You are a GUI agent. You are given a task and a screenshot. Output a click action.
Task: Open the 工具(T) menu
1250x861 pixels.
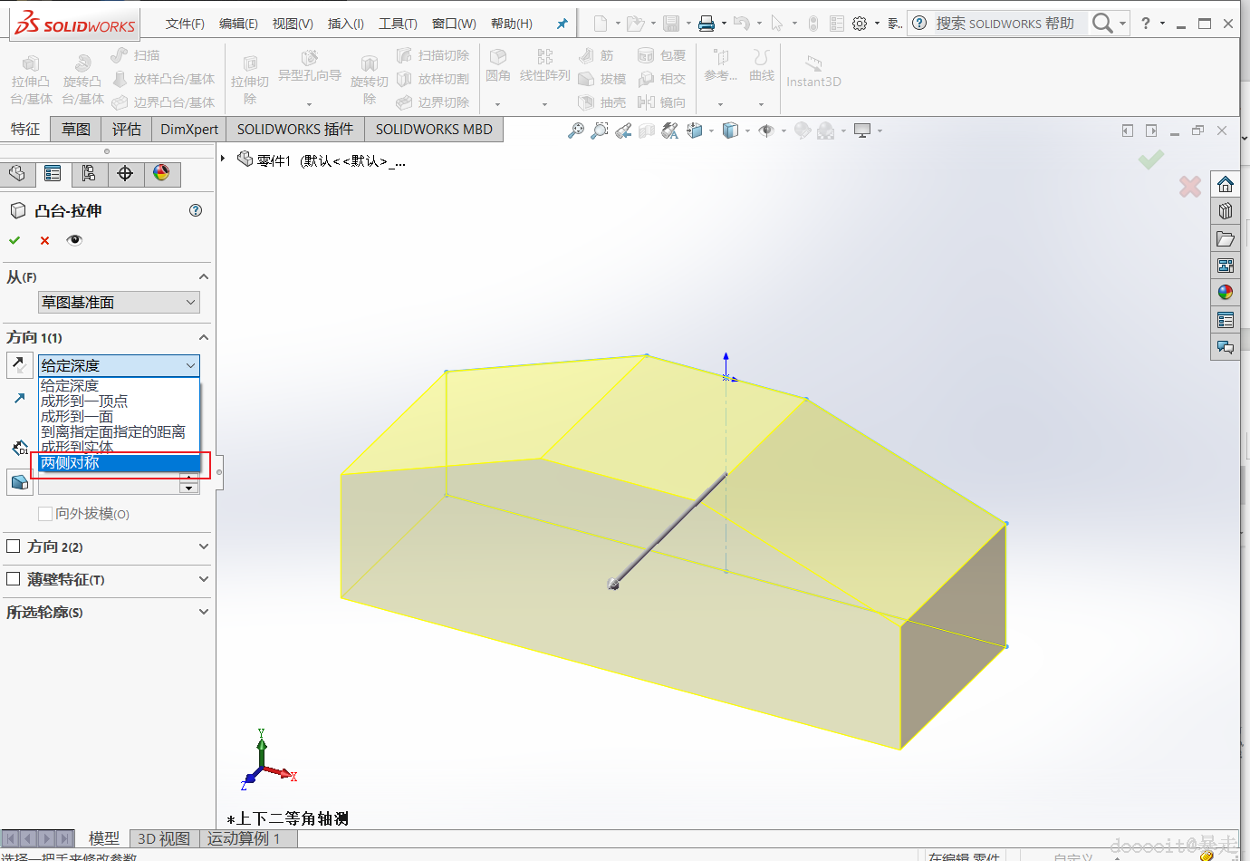[398, 24]
